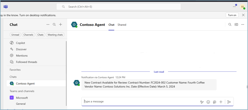Switch to the Chat tab
Screen dimensions: 248x110
111,25
